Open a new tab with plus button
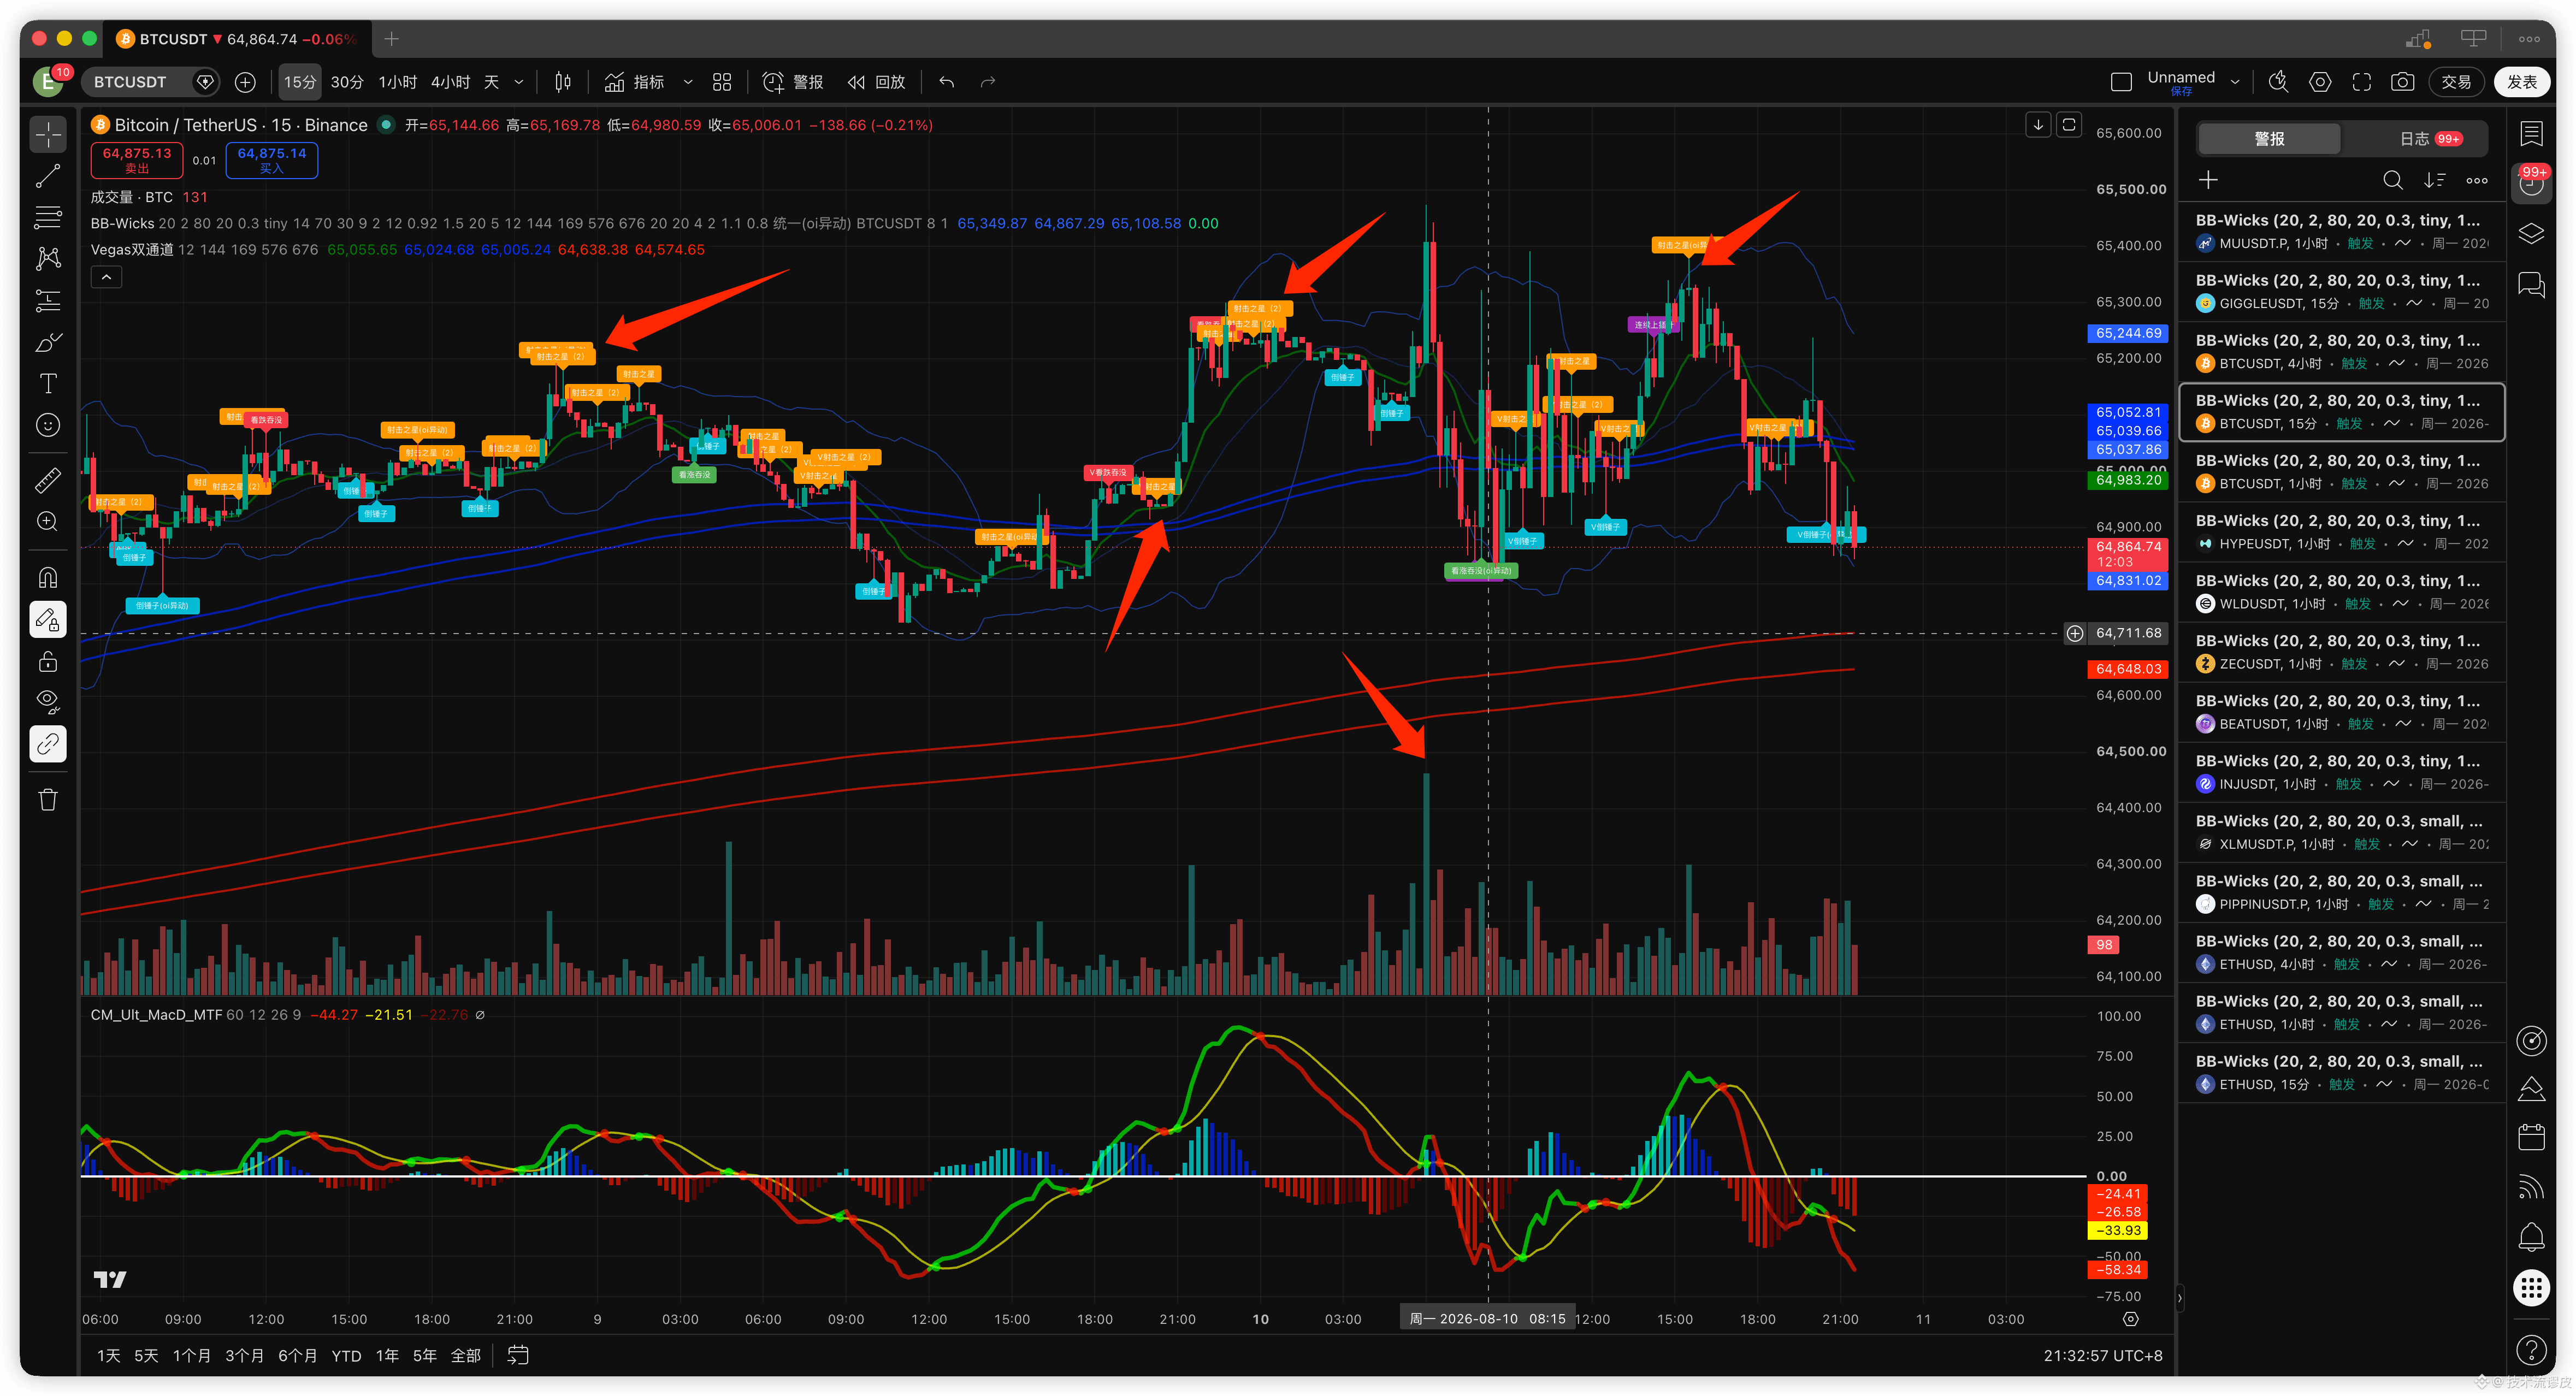This screenshot has height=1396, width=2576. point(391,39)
